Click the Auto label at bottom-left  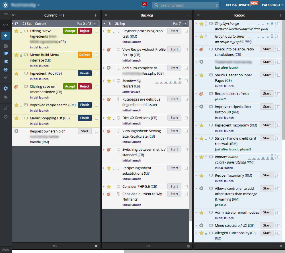click(x=6, y=250)
